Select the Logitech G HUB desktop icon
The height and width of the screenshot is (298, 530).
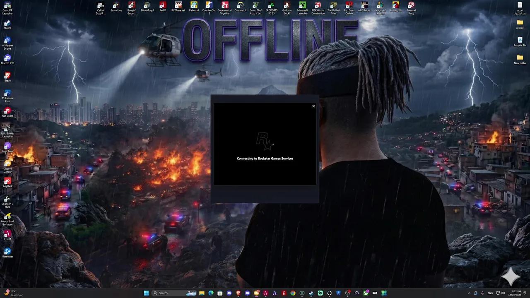pos(7,202)
